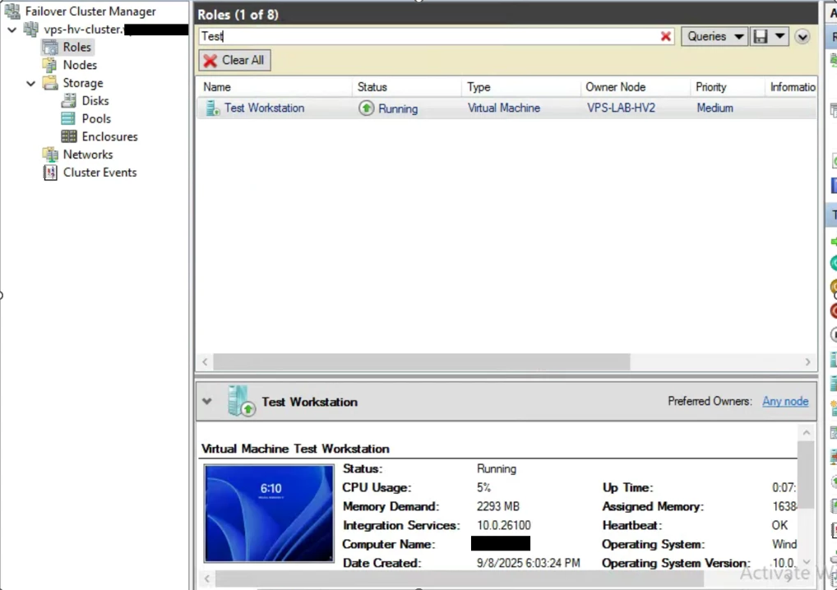The height and width of the screenshot is (590, 837).
Task: Click the Roles (1 of 8) header
Action: [x=238, y=15]
